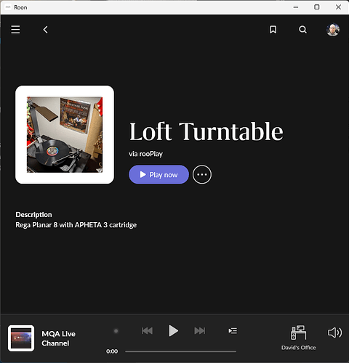
Task: Skip to previous track
Action: (x=147, y=330)
